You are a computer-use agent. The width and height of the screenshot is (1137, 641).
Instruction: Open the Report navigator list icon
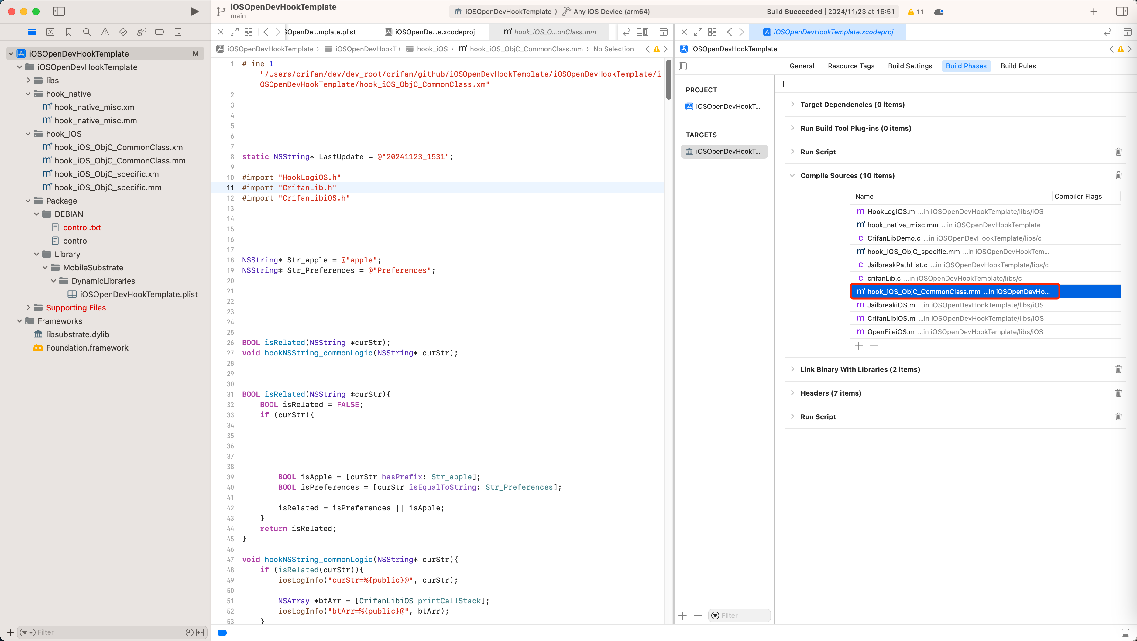[x=177, y=32]
